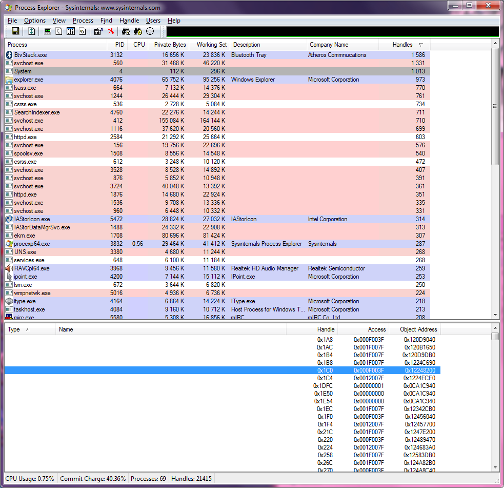This screenshot has height=488, width=504.
Task: Click the CPU Usage status bar entry
Action: tap(30, 479)
